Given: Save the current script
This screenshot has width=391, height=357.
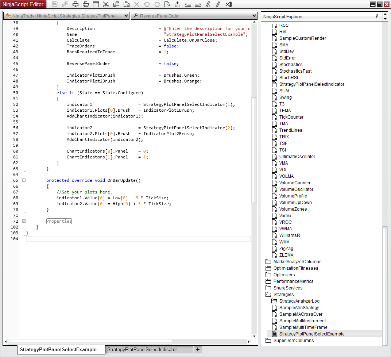Looking at the screenshot, I should (55, 4).
